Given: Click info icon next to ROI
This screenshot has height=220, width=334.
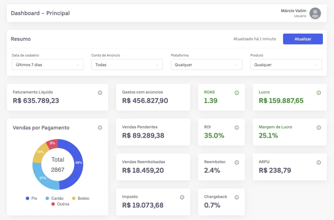Looking at the screenshot, I should click(237, 127).
